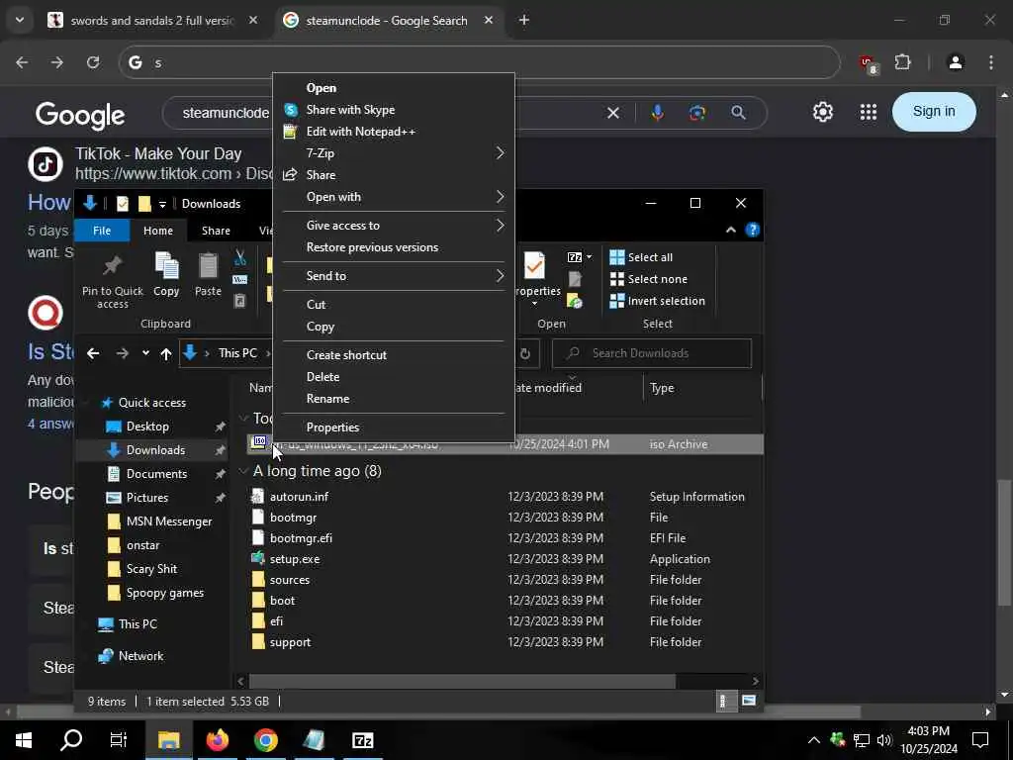
Task: Open Chrome extensions puzzle icon
Action: tap(902, 62)
